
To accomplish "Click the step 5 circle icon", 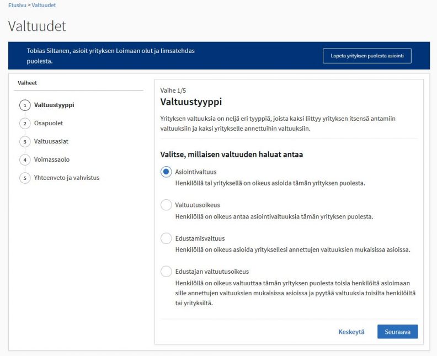I will pos(25,178).
